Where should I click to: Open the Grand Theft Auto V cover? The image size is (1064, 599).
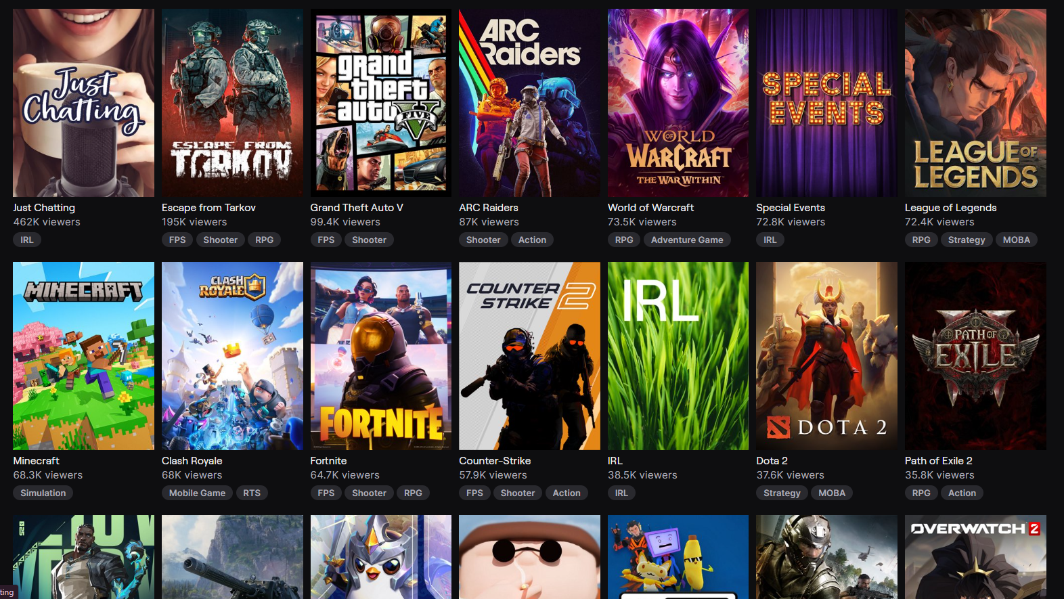coord(381,103)
